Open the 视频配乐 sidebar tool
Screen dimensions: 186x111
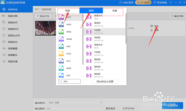[16, 55]
